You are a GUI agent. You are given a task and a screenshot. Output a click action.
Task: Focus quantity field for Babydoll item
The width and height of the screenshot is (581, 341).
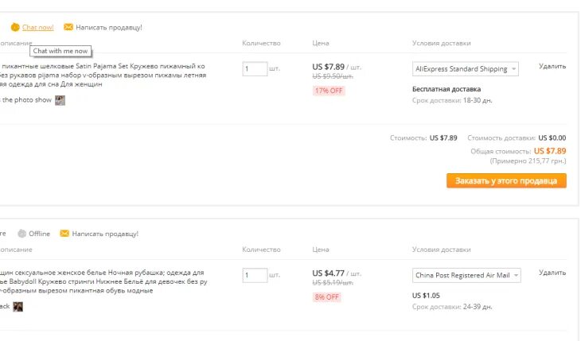pos(255,276)
